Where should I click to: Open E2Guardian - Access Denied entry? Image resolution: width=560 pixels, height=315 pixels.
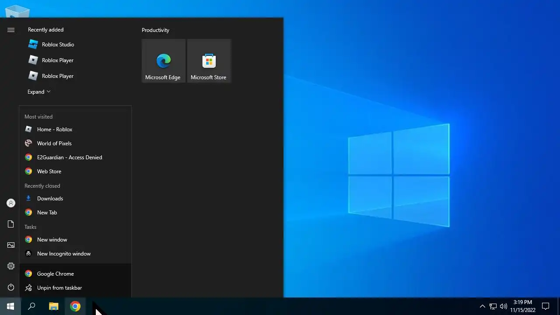coord(75,157)
